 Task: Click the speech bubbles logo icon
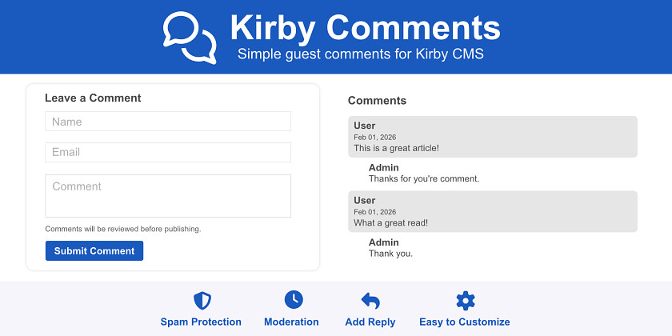pos(190,37)
